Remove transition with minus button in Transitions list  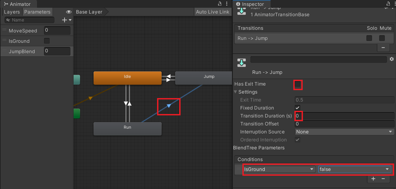point(383,48)
